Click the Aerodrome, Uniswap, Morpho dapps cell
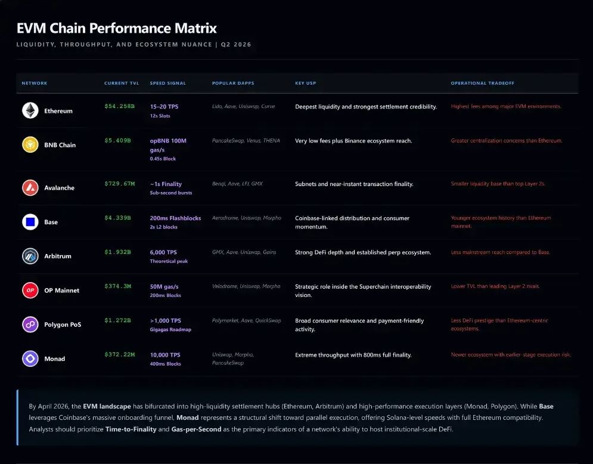593x464 pixels. pos(247,218)
